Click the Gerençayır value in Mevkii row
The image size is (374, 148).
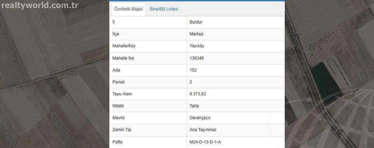(x=200, y=118)
